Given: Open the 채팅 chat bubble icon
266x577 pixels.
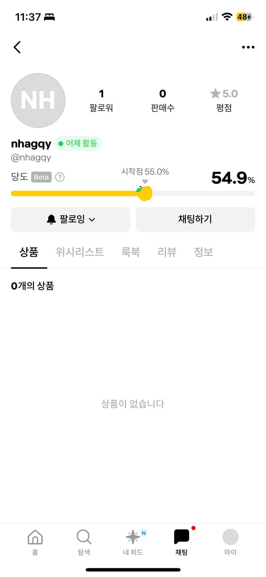Looking at the screenshot, I should (x=182, y=537).
